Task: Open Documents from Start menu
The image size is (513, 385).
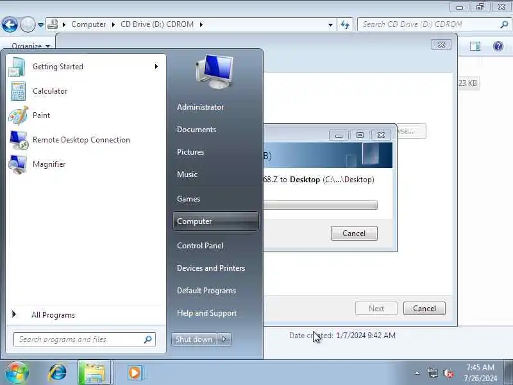Action: (x=196, y=130)
